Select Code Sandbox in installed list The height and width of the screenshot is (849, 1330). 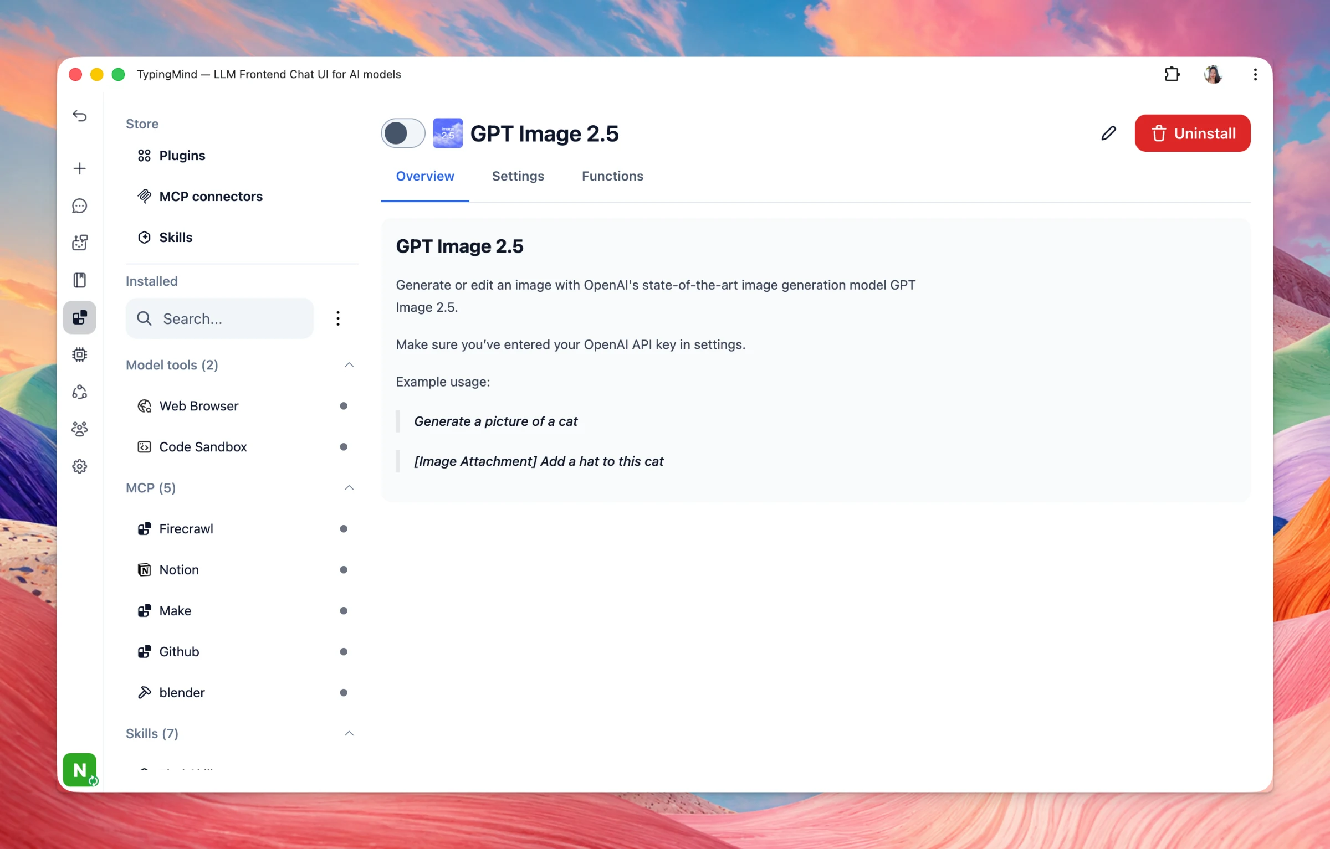coord(242,447)
